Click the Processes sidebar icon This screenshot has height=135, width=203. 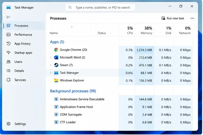tap(8, 26)
